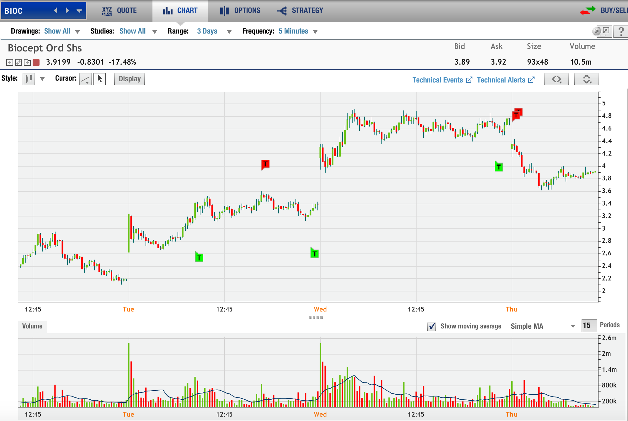This screenshot has width=628, height=421.
Task: Click the first plus box next to price
Action: pyautogui.click(x=10, y=62)
